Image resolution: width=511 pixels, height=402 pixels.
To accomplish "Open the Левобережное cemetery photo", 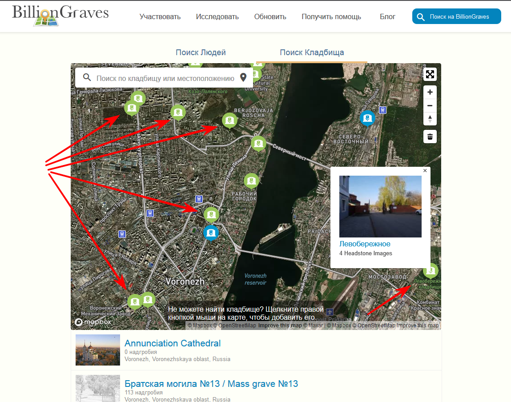I will pyautogui.click(x=380, y=206).
